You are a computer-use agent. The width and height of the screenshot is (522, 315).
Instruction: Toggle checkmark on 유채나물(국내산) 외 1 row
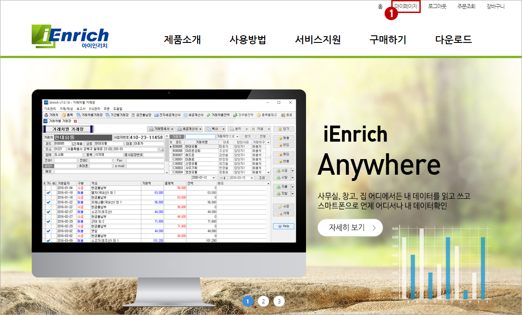point(49,202)
